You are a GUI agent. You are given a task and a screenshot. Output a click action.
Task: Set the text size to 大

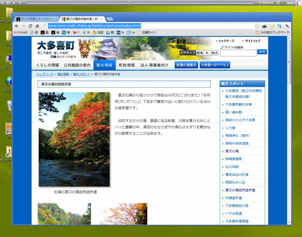coord(207,53)
